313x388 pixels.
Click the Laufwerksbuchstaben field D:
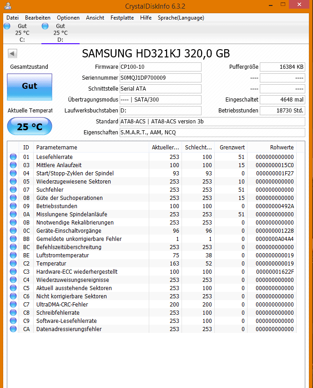[161, 110]
